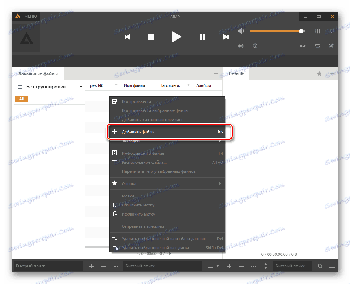Sort by Заголовок column
Screen dimensions: 350x284
pyautogui.click(x=170, y=85)
